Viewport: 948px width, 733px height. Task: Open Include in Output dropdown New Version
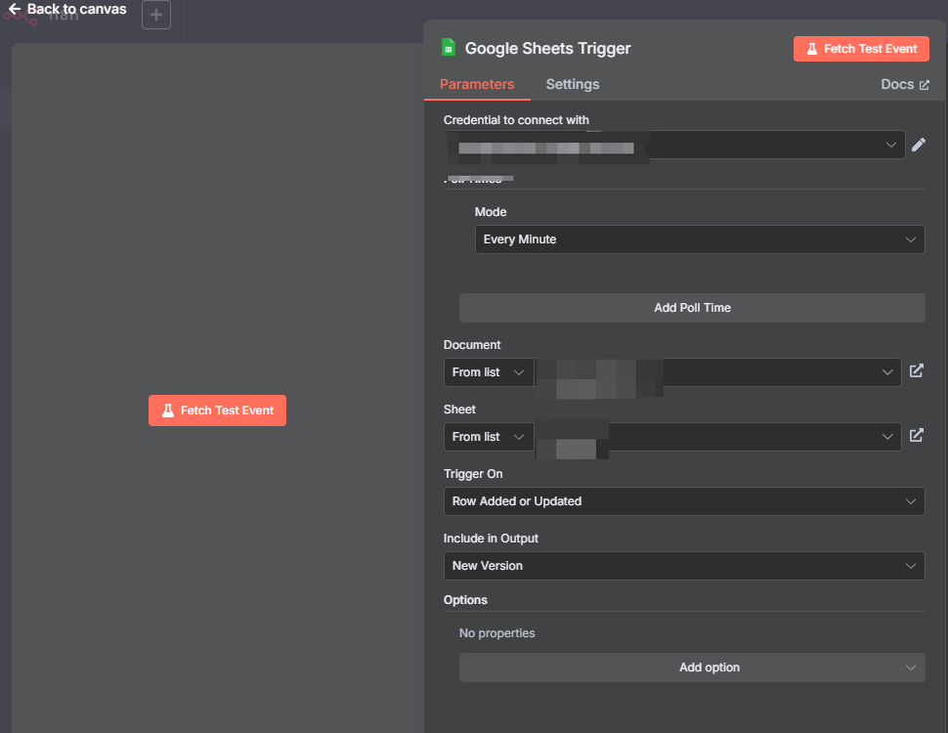click(684, 566)
